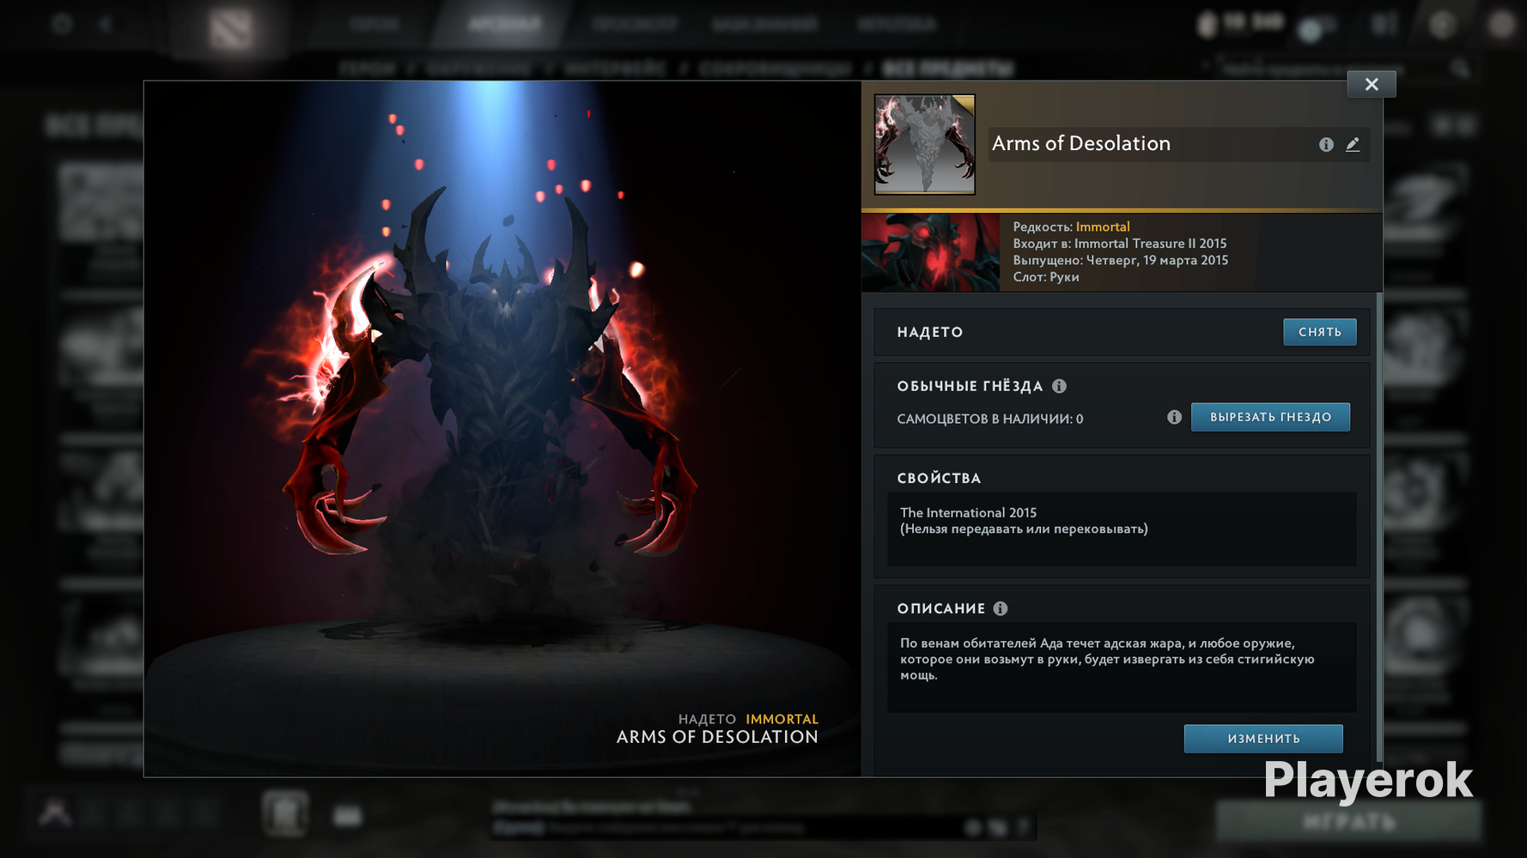Click the 'Слот: Руки' slot text
The height and width of the screenshot is (858, 1527).
click(x=1046, y=277)
